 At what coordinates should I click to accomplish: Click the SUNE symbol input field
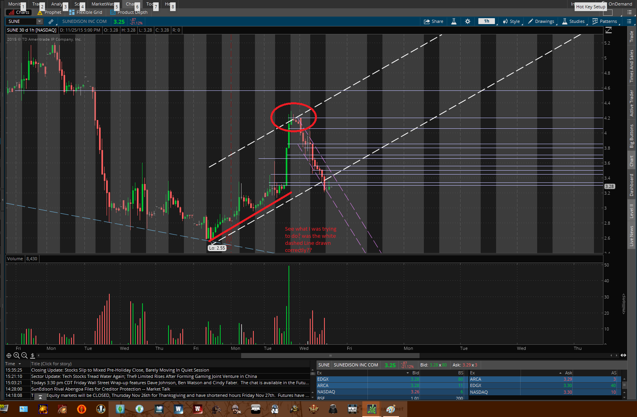[x=22, y=22]
